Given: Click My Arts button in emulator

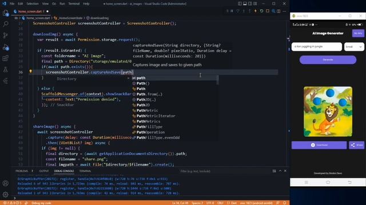Looking at the screenshot, I should coord(358,33).
